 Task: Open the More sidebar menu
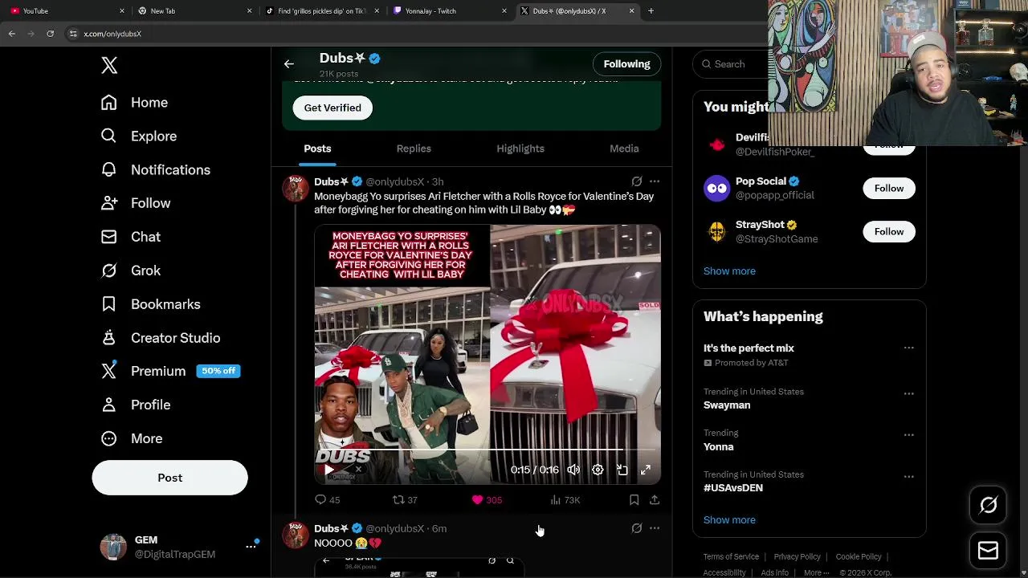tap(132, 439)
